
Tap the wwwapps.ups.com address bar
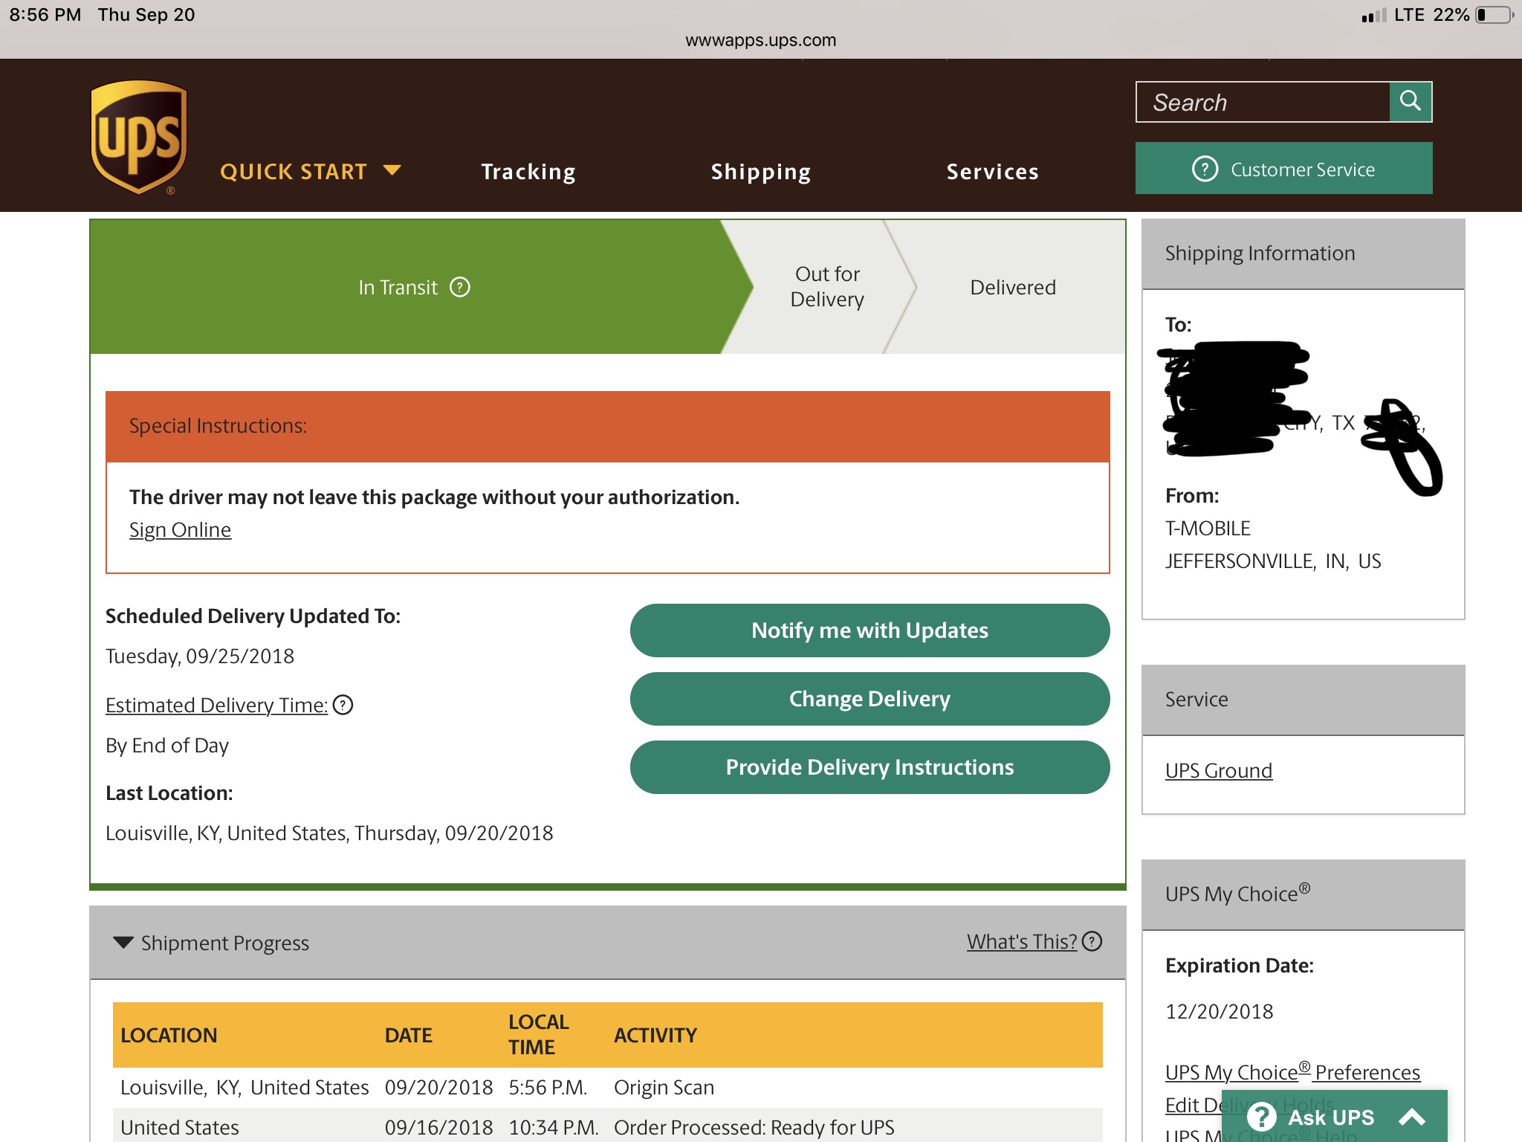tap(761, 40)
